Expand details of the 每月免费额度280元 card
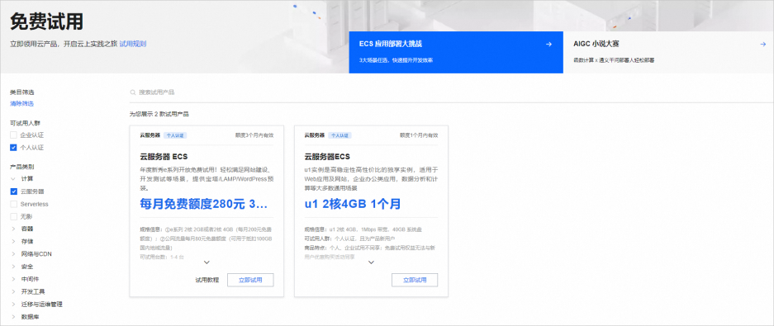This screenshot has height=326, width=774. (x=207, y=262)
